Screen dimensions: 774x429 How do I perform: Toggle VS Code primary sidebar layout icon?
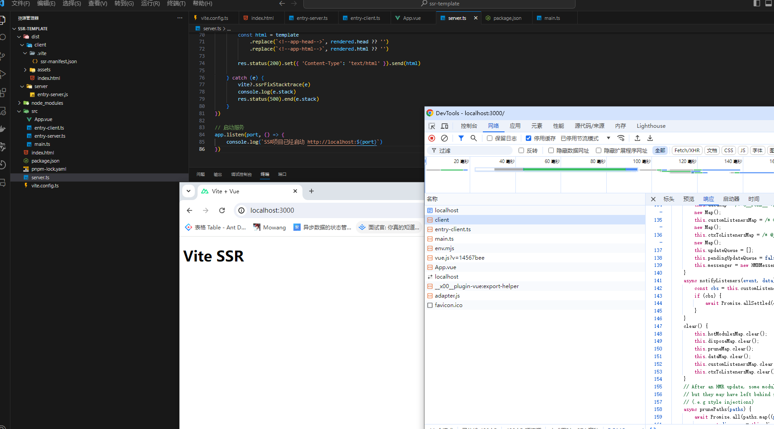[x=757, y=4]
